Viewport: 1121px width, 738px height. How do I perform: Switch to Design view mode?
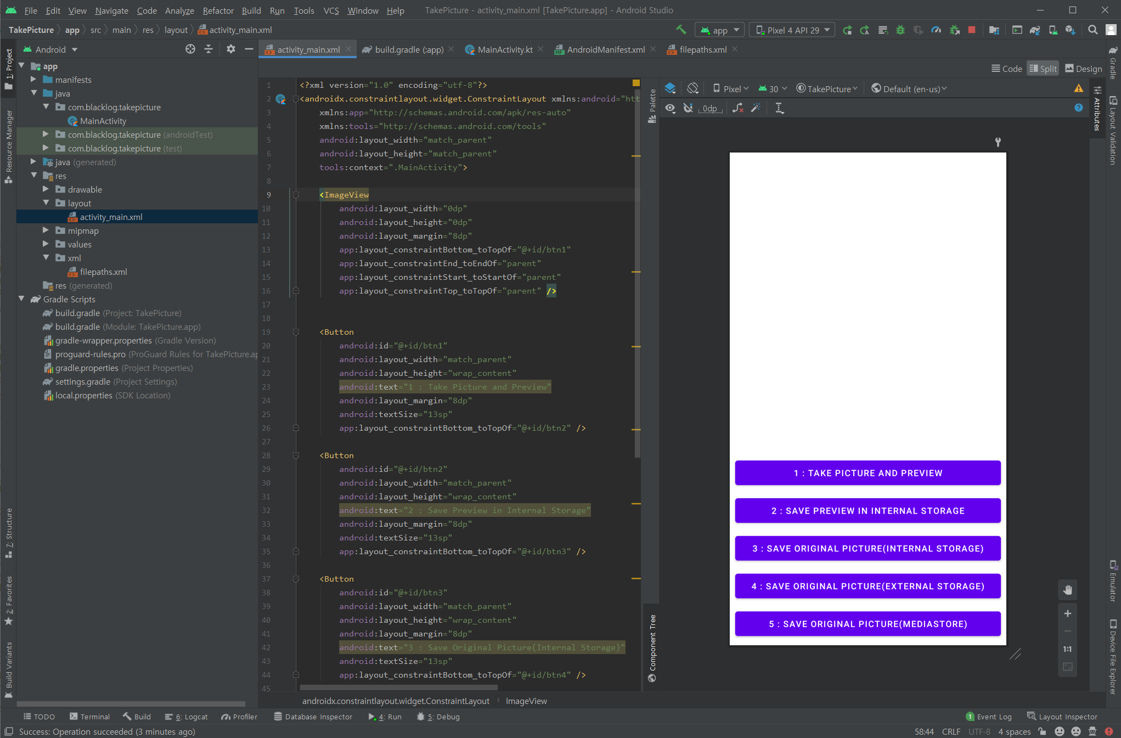(x=1083, y=69)
